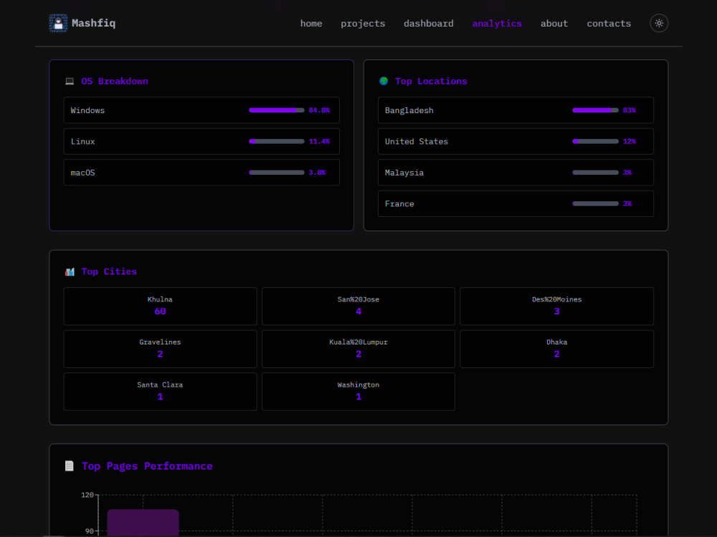This screenshot has height=537, width=717.
Task: Click the Bangladesh label
Action: (x=409, y=110)
